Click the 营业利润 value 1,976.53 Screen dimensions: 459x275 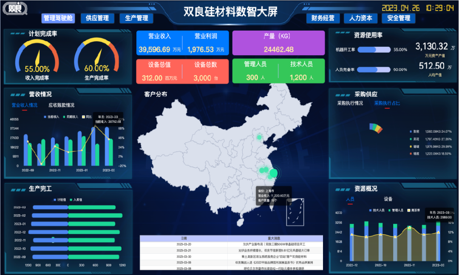[x=201, y=49]
